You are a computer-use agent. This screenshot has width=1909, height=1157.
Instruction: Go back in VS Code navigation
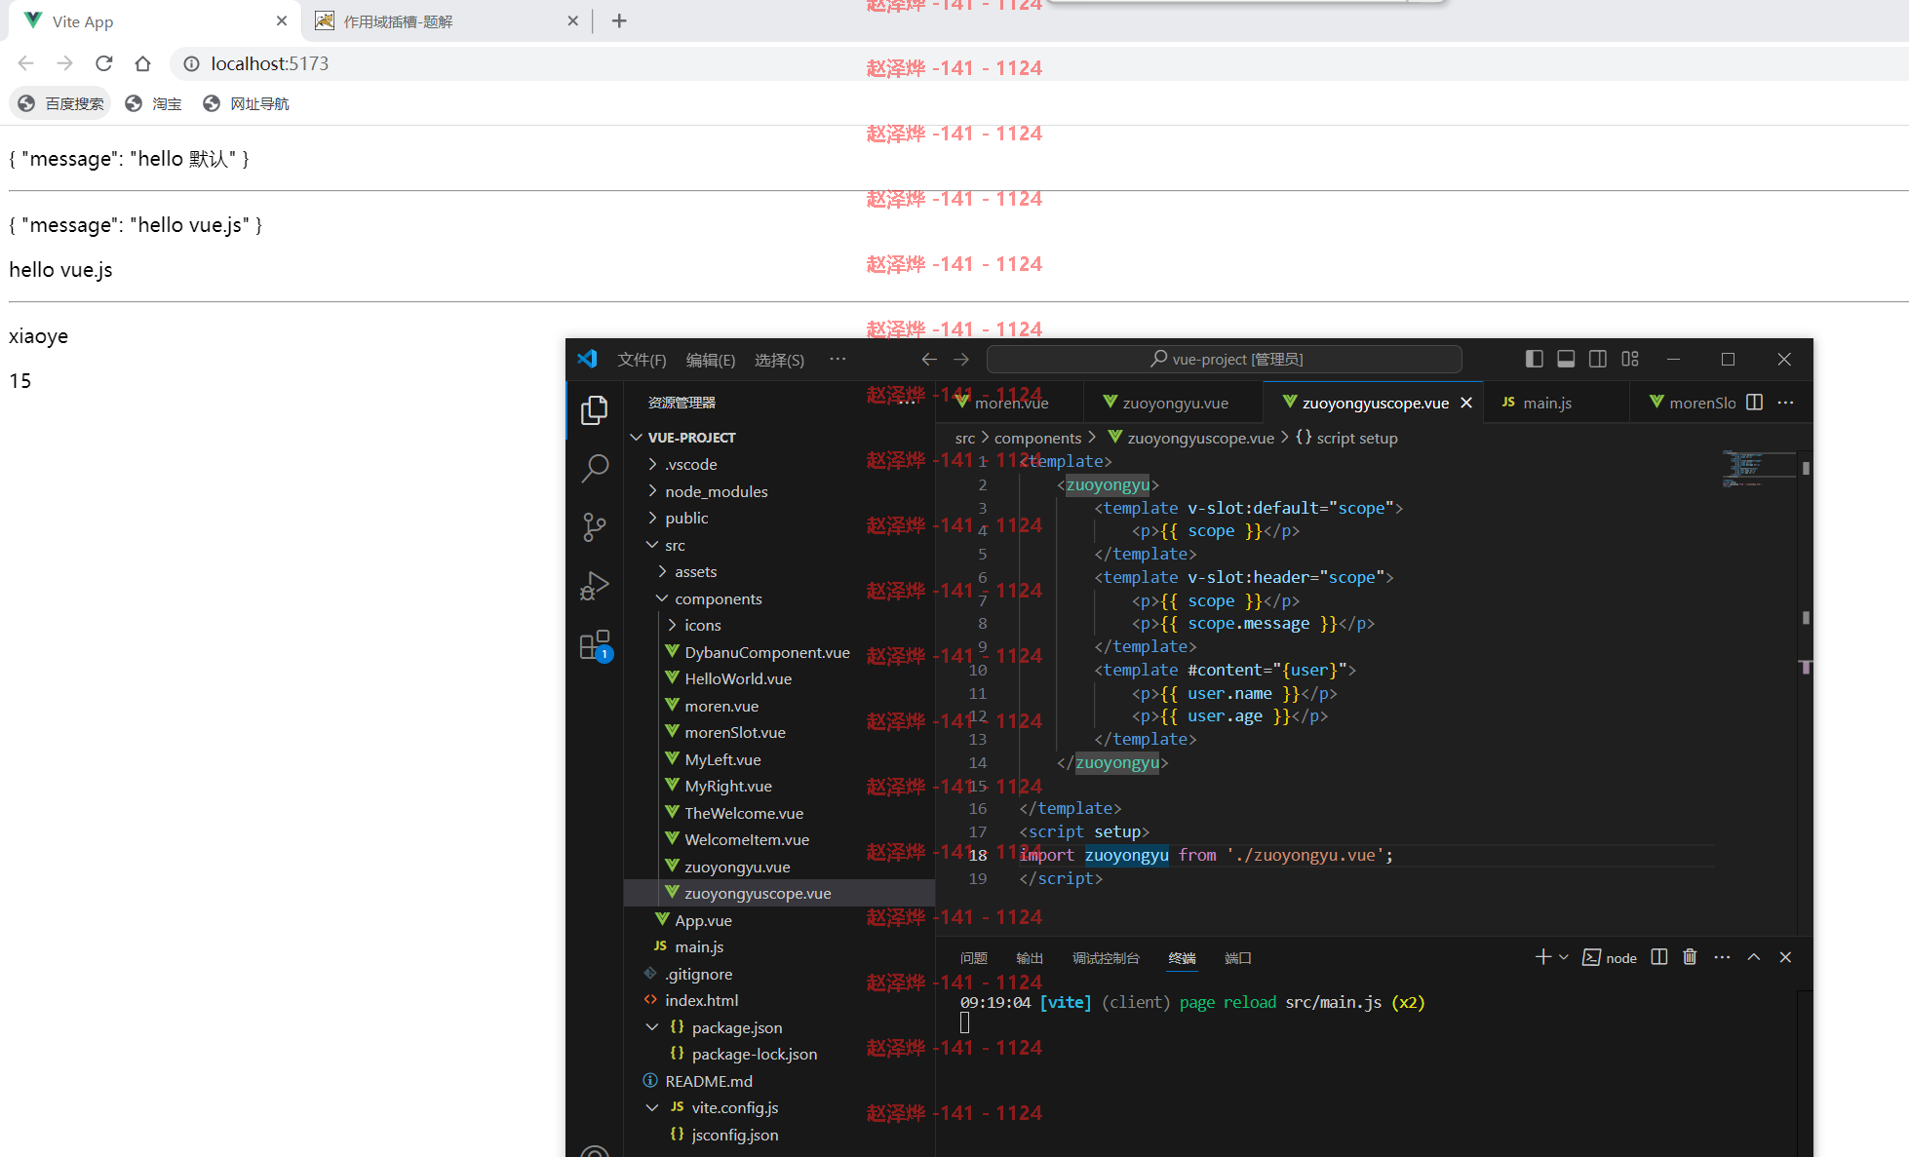click(x=929, y=359)
